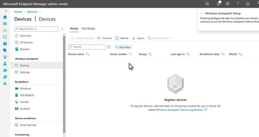
Task: Open Devices icon in left rail
Action: 5,37
